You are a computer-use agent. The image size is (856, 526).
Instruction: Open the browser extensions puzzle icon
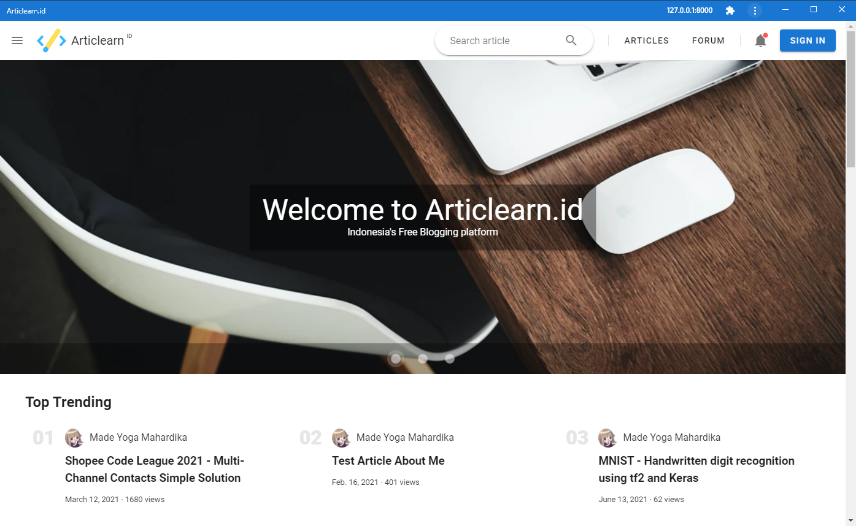click(730, 10)
